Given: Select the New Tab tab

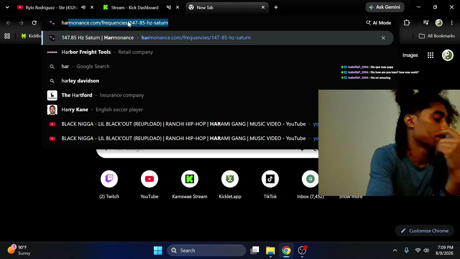Looking at the screenshot, I should pyautogui.click(x=226, y=7).
